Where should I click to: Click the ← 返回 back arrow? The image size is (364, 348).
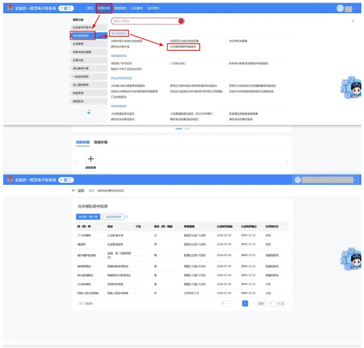click(78, 190)
